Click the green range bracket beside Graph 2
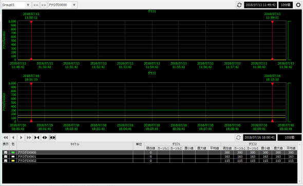 point(289,102)
